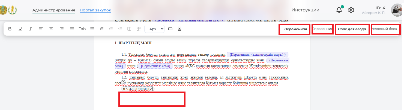This screenshot has height=110, width=404.
Task: Insert a Переменная into the document
Action: (294, 29)
